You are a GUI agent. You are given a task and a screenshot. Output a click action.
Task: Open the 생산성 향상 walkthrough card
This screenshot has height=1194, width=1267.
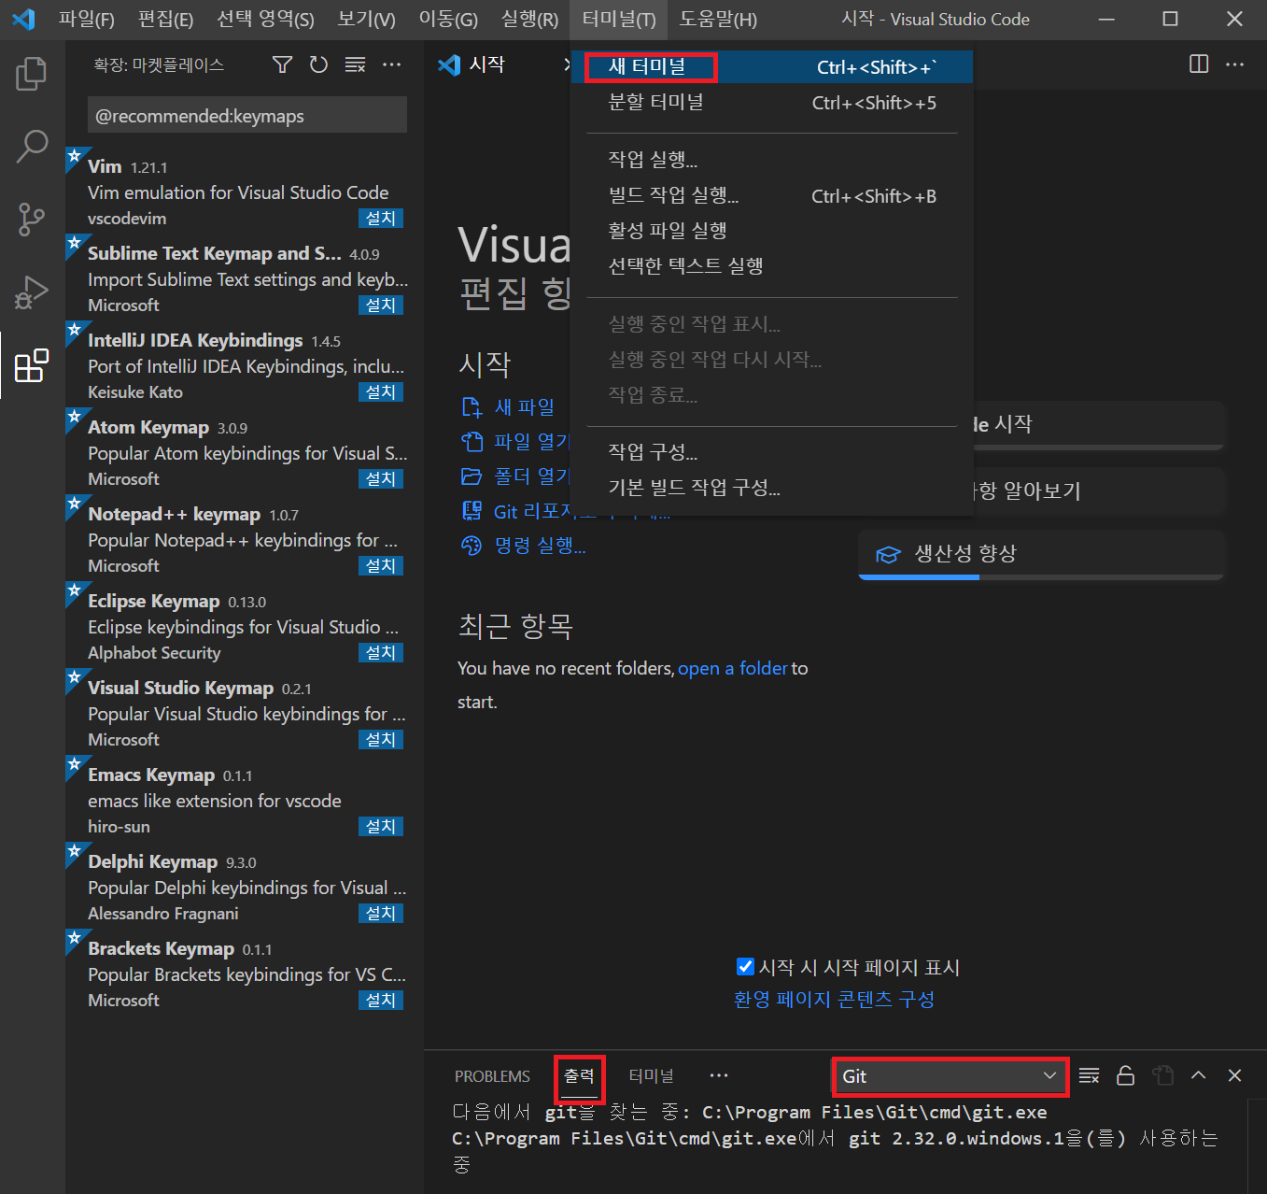coord(1041,555)
